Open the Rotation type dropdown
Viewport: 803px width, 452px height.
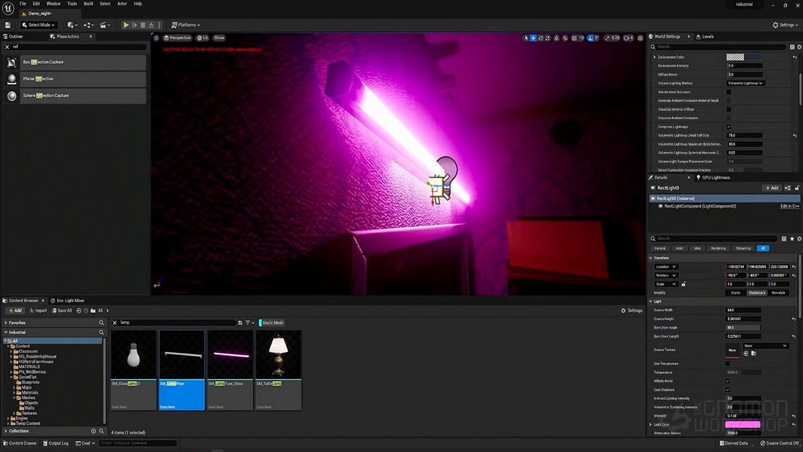pos(666,275)
